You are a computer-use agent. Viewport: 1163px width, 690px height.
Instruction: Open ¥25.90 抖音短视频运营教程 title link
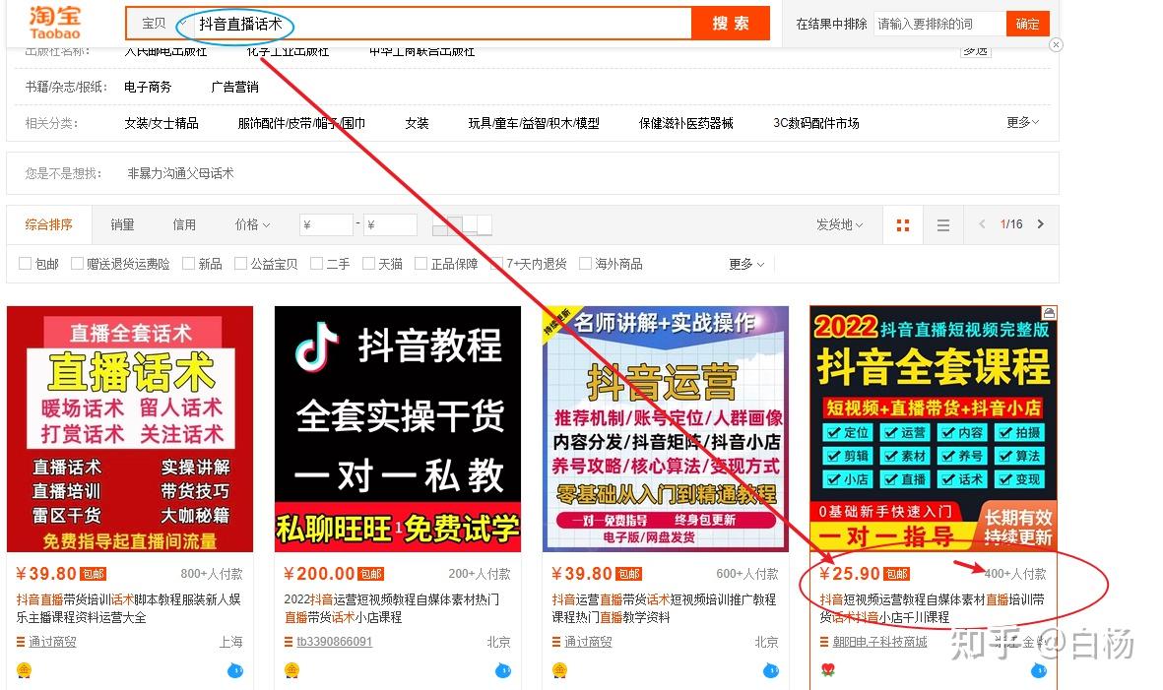pyautogui.click(x=932, y=608)
